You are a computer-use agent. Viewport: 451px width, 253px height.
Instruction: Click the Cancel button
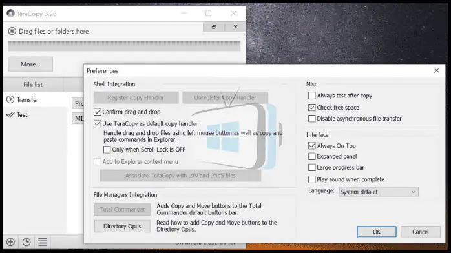pyautogui.click(x=421, y=232)
